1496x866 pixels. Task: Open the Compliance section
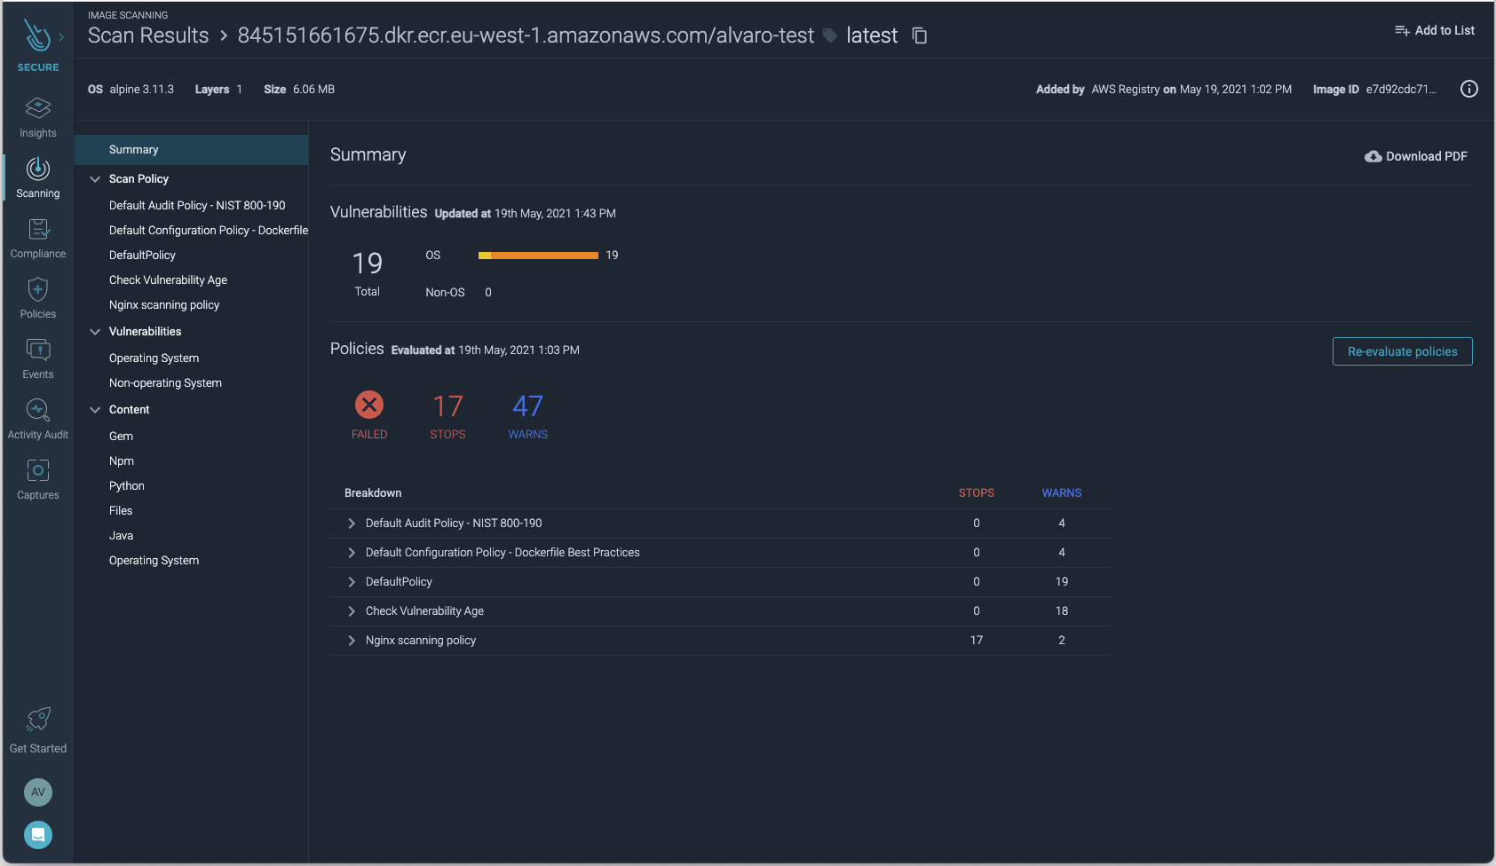click(x=37, y=237)
